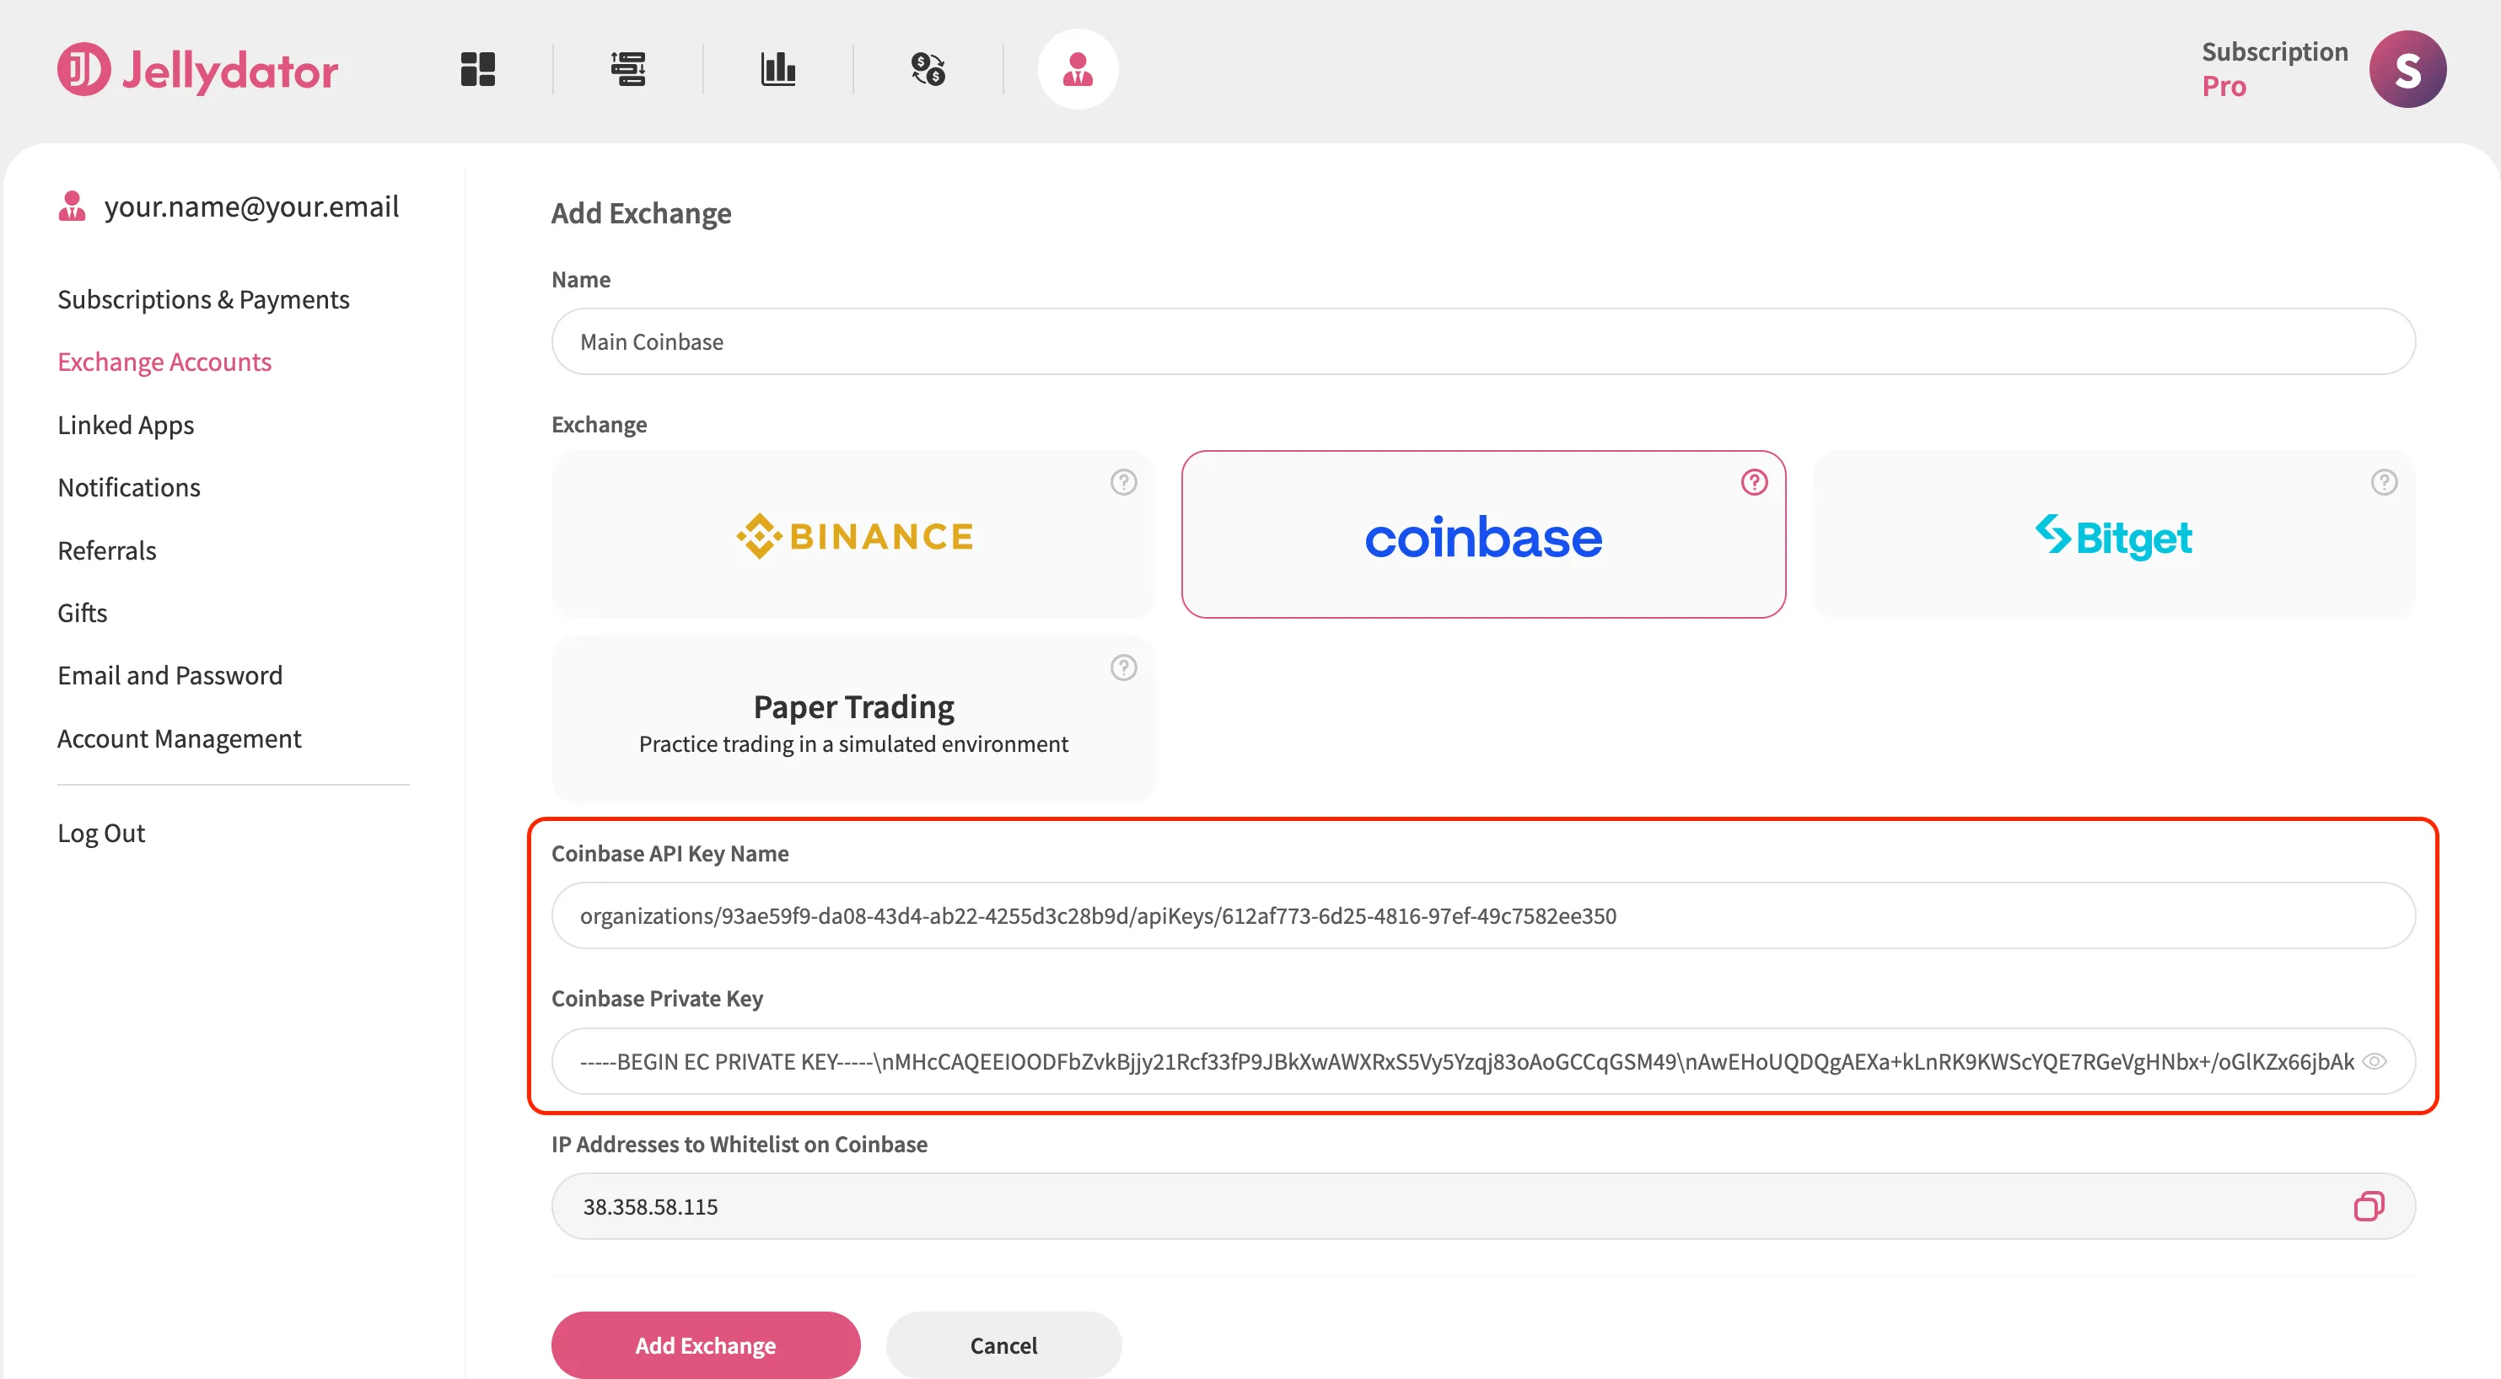Toggle private key visibility eye icon
This screenshot has width=2501, height=1379.
tap(2374, 1062)
